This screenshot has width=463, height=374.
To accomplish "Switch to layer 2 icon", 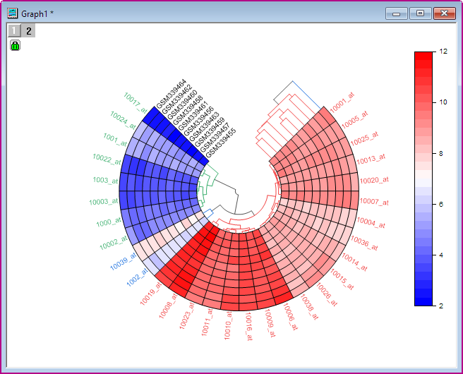I will 28,30.
